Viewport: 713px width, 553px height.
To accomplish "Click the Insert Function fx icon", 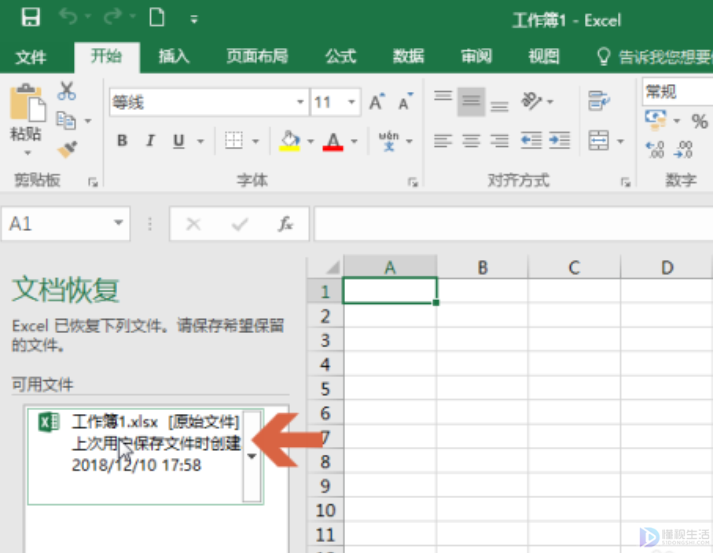I will click(x=285, y=224).
